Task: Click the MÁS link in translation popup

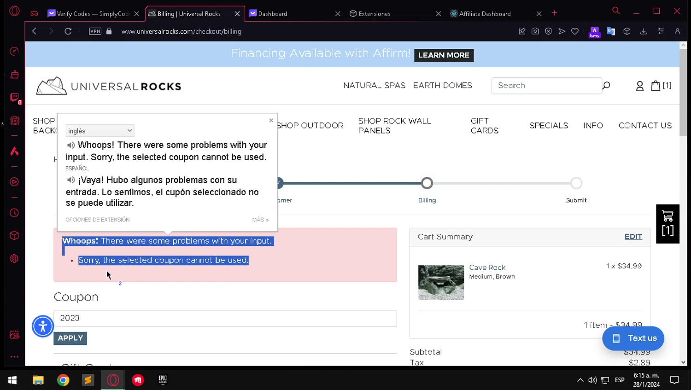Action: pyautogui.click(x=260, y=220)
